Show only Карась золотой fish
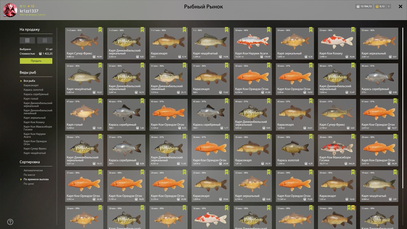The height and width of the screenshot is (229, 407). tap(33, 90)
